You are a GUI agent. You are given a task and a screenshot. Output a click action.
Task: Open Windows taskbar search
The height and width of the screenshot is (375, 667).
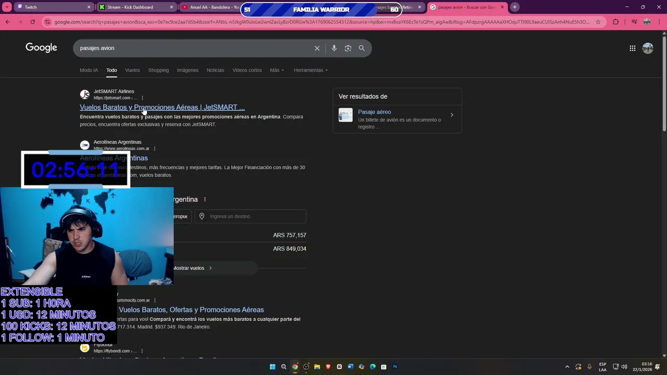point(283,367)
